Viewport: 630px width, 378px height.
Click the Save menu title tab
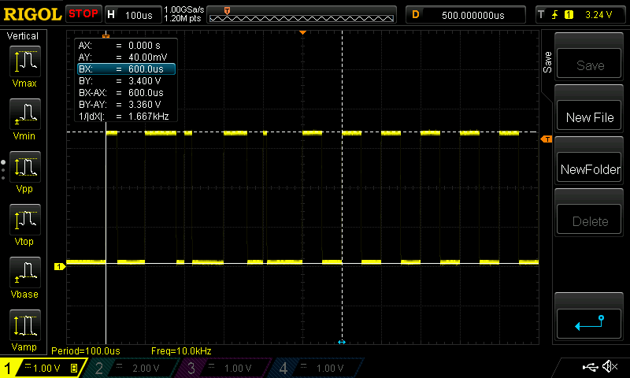coord(547,62)
